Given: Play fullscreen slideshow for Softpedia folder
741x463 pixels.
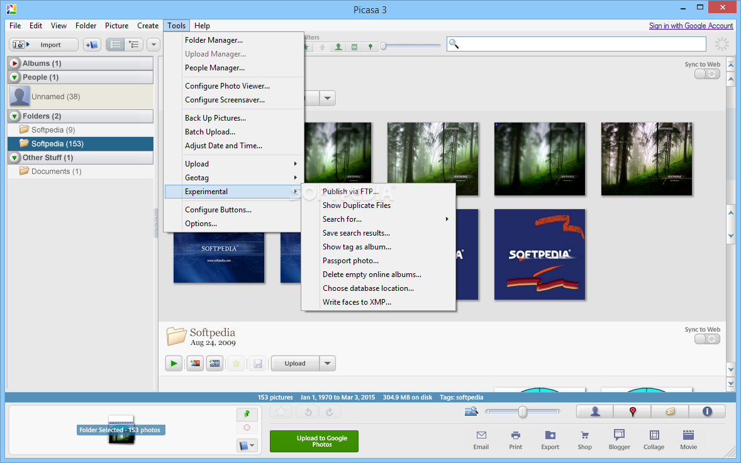Looking at the screenshot, I should tap(174, 363).
